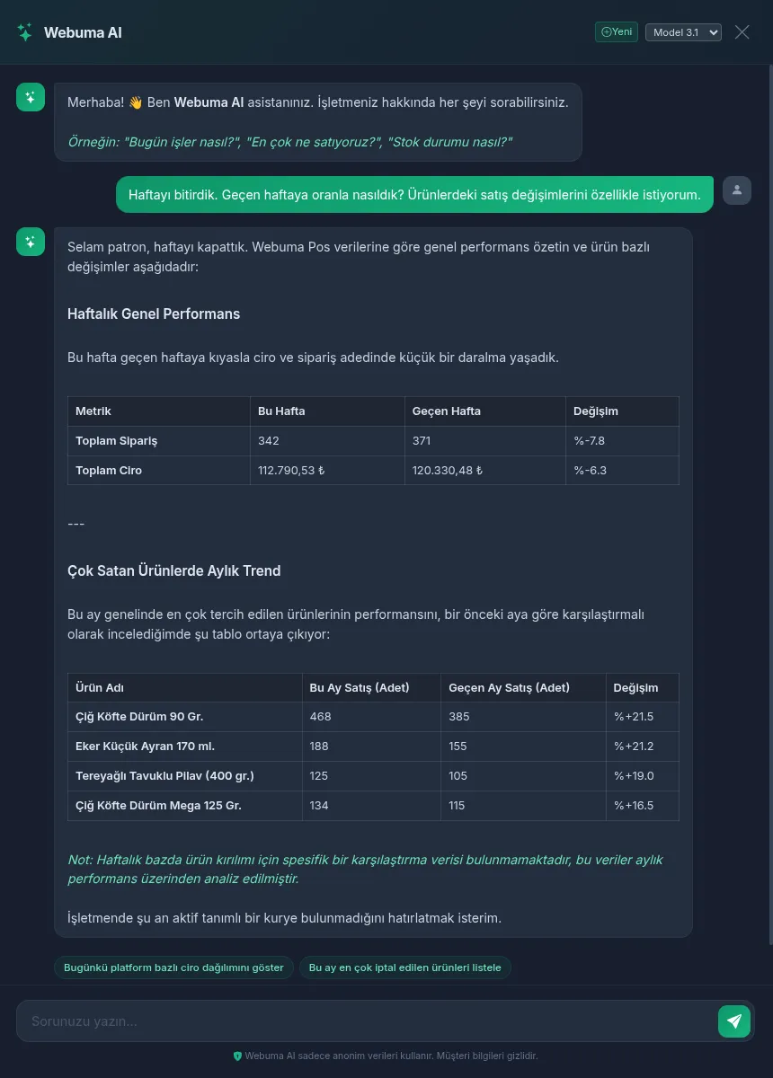Select suggestion "Bugünkü platform bazlı ciro dağılımını göster"
773x1078 pixels.
[x=173, y=968]
